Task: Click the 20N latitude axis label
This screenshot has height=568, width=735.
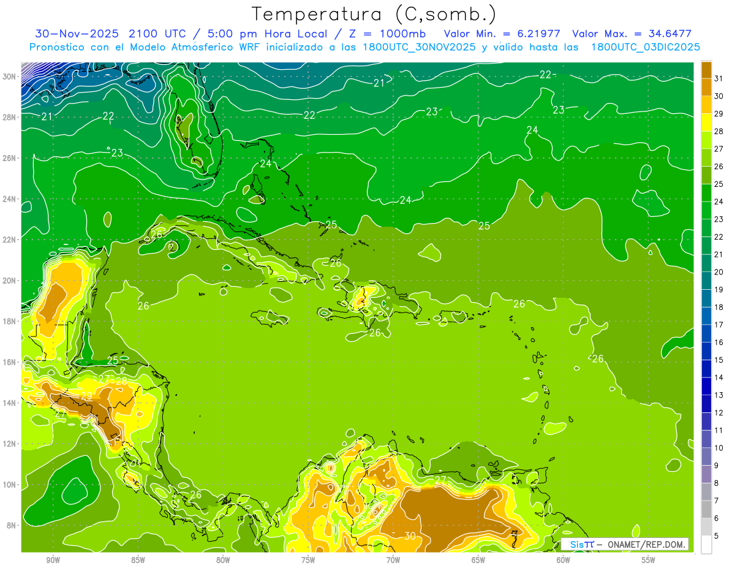Action: [x=10, y=281]
